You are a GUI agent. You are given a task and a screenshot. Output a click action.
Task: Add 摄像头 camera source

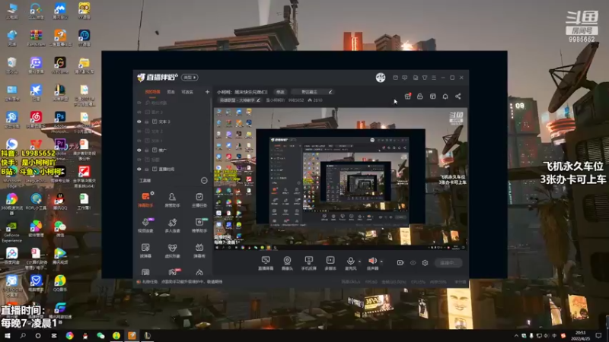(x=287, y=263)
